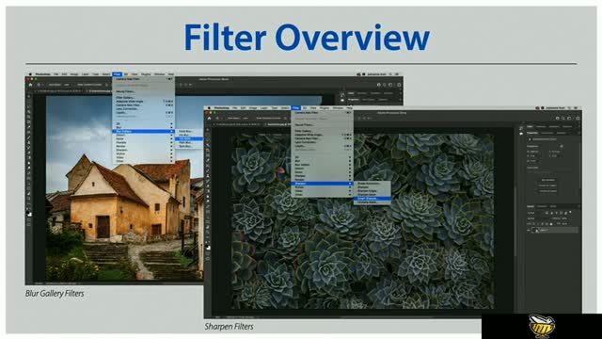602x339 pixels.
Task: Open Filter menu in succulents photo window
Action: pos(296,108)
